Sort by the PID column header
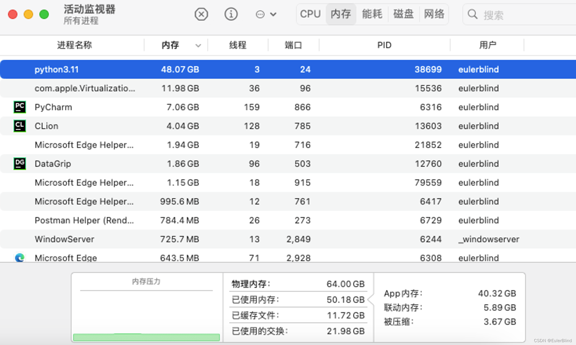The width and height of the screenshot is (576, 345). coord(384,45)
